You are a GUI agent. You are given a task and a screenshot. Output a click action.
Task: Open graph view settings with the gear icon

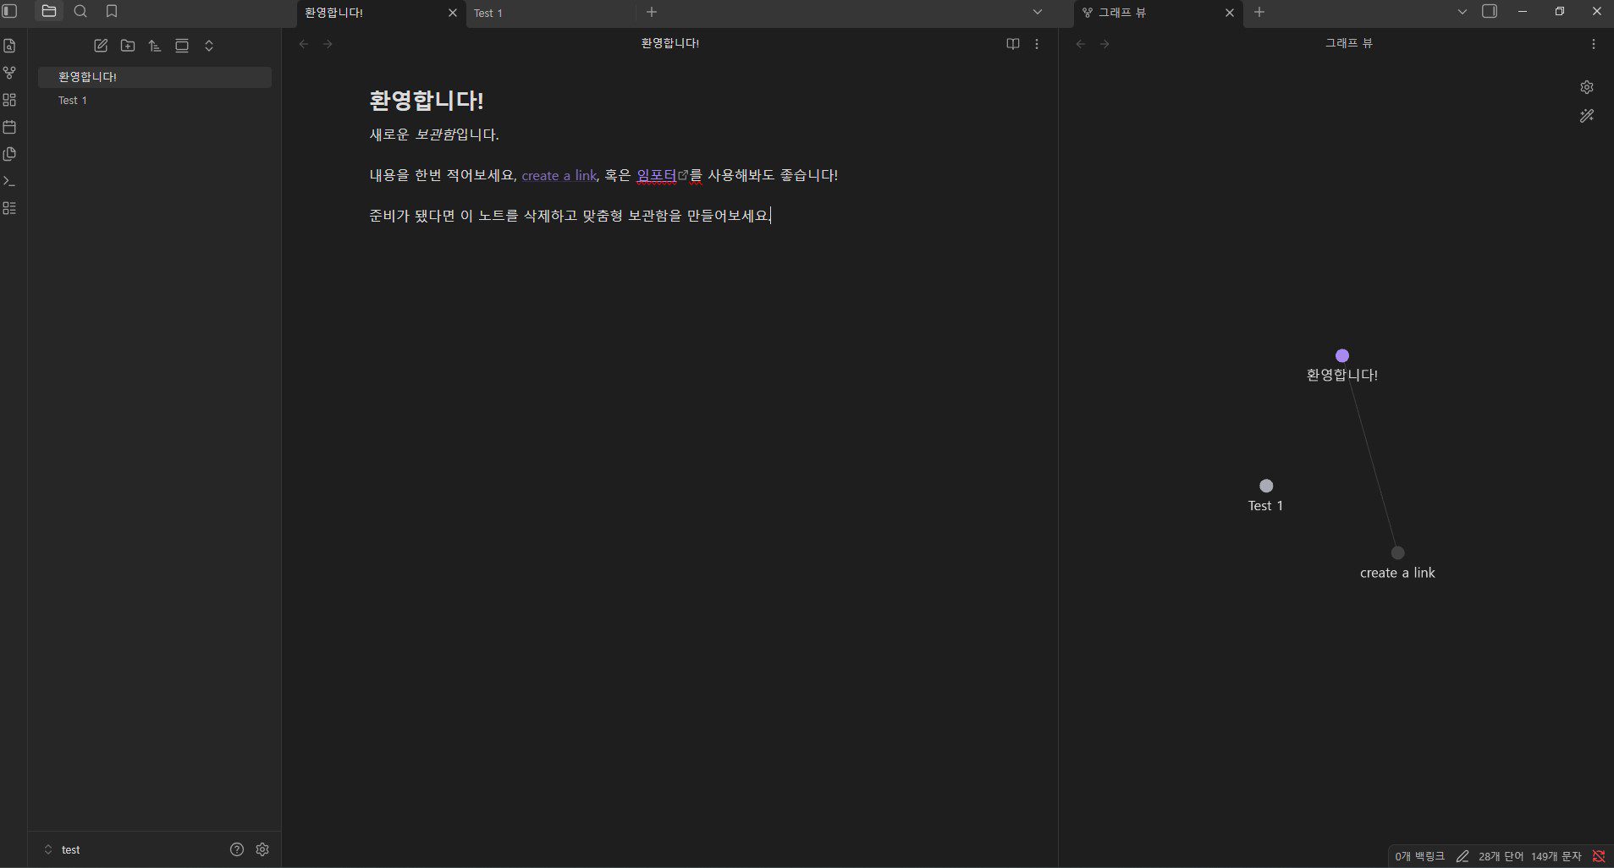click(x=1587, y=86)
